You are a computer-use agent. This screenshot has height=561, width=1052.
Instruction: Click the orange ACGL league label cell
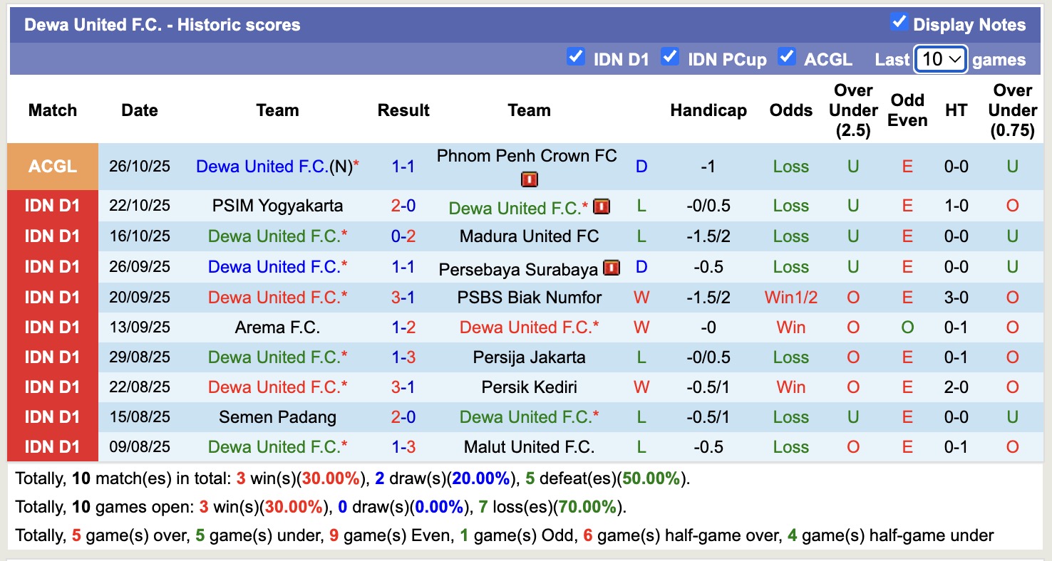coord(53,167)
